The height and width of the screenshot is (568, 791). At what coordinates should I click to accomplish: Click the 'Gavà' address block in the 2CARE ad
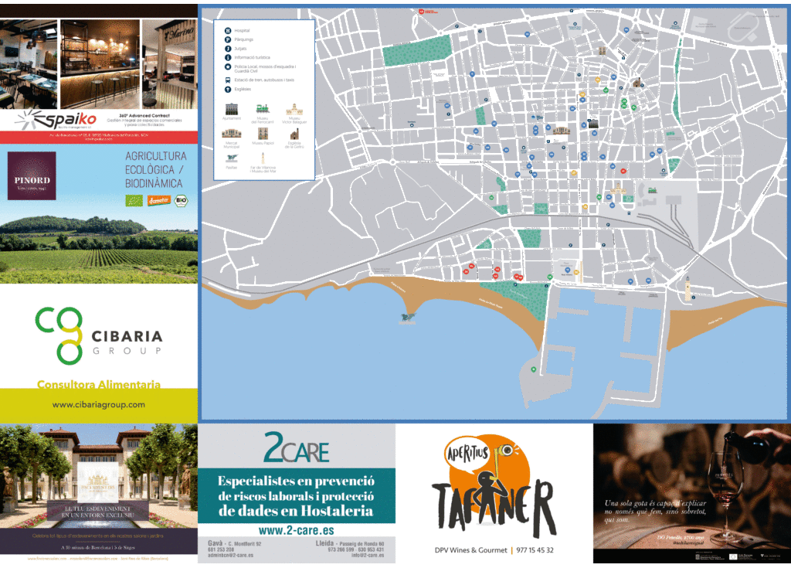(x=234, y=549)
